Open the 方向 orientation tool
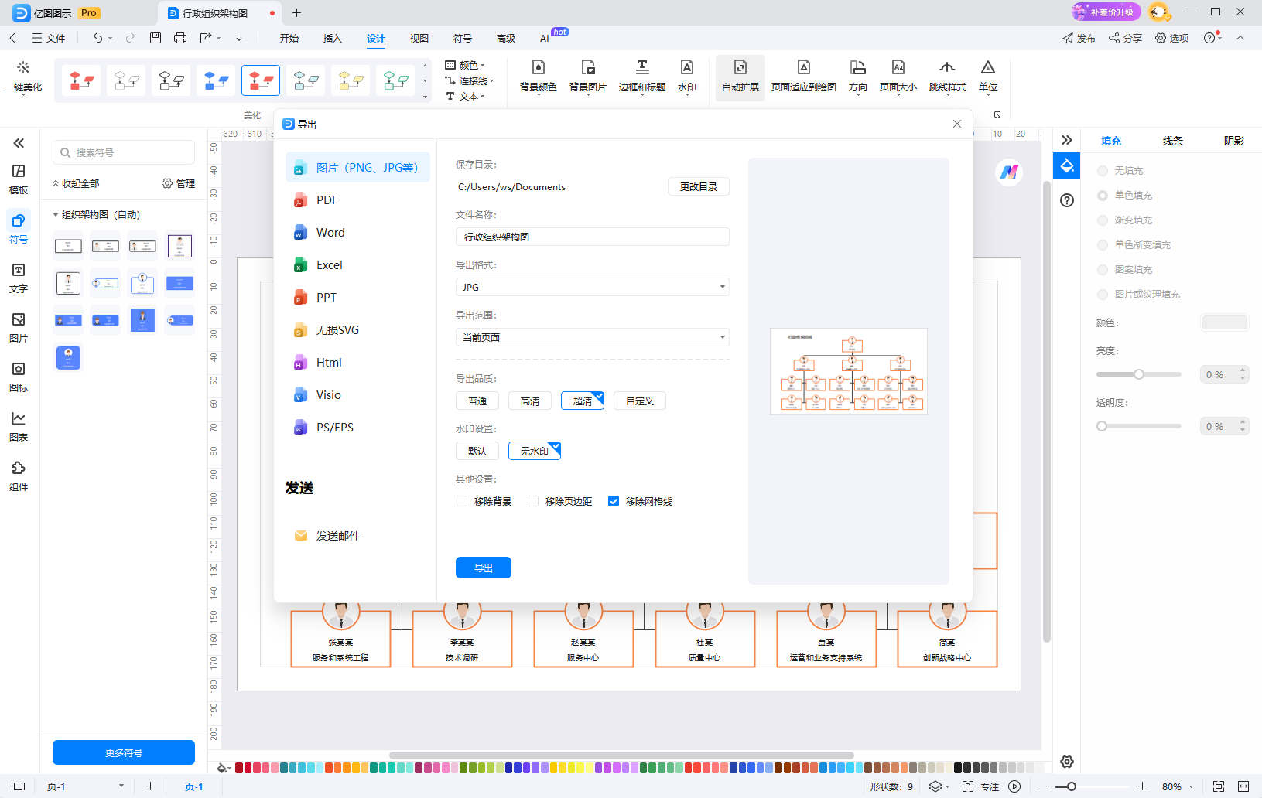Screen dimensions: 1262x798 [858, 76]
